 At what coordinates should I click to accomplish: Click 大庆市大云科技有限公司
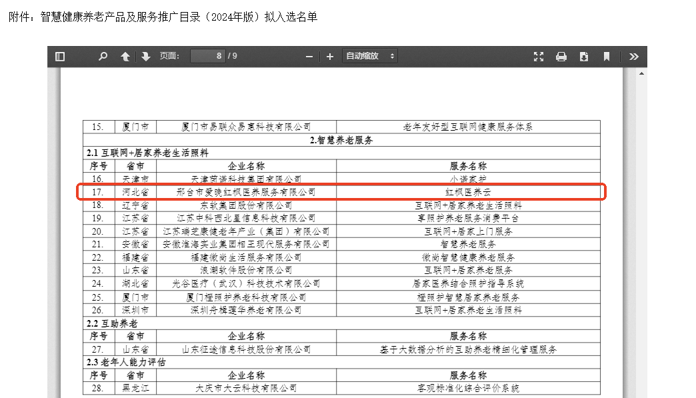(x=246, y=388)
